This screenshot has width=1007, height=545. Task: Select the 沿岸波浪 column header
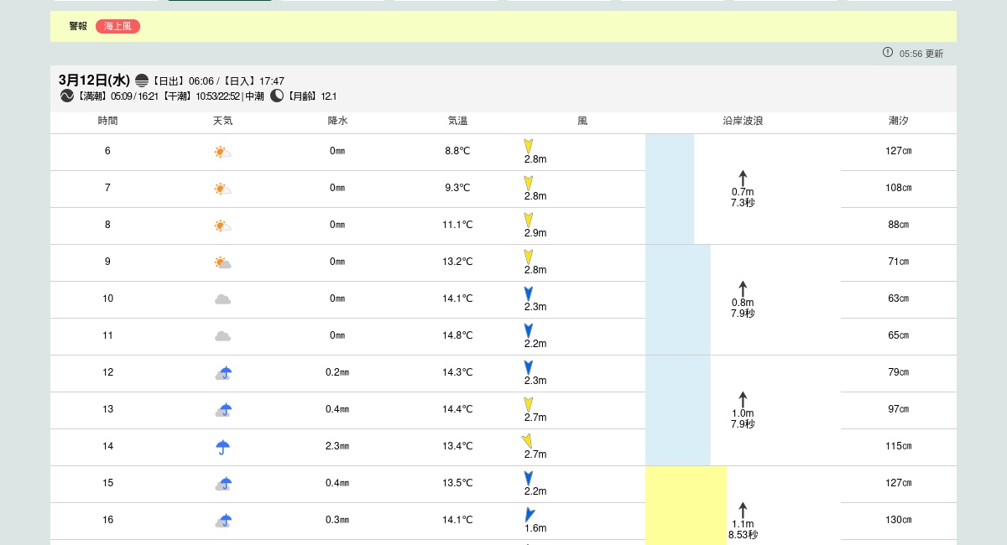click(x=743, y=121)
